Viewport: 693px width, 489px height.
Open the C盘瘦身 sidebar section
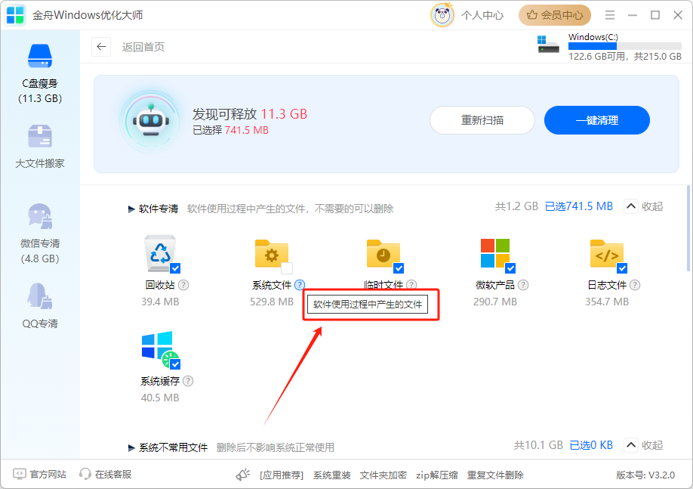pyautogui.click(x=40, y=73)
